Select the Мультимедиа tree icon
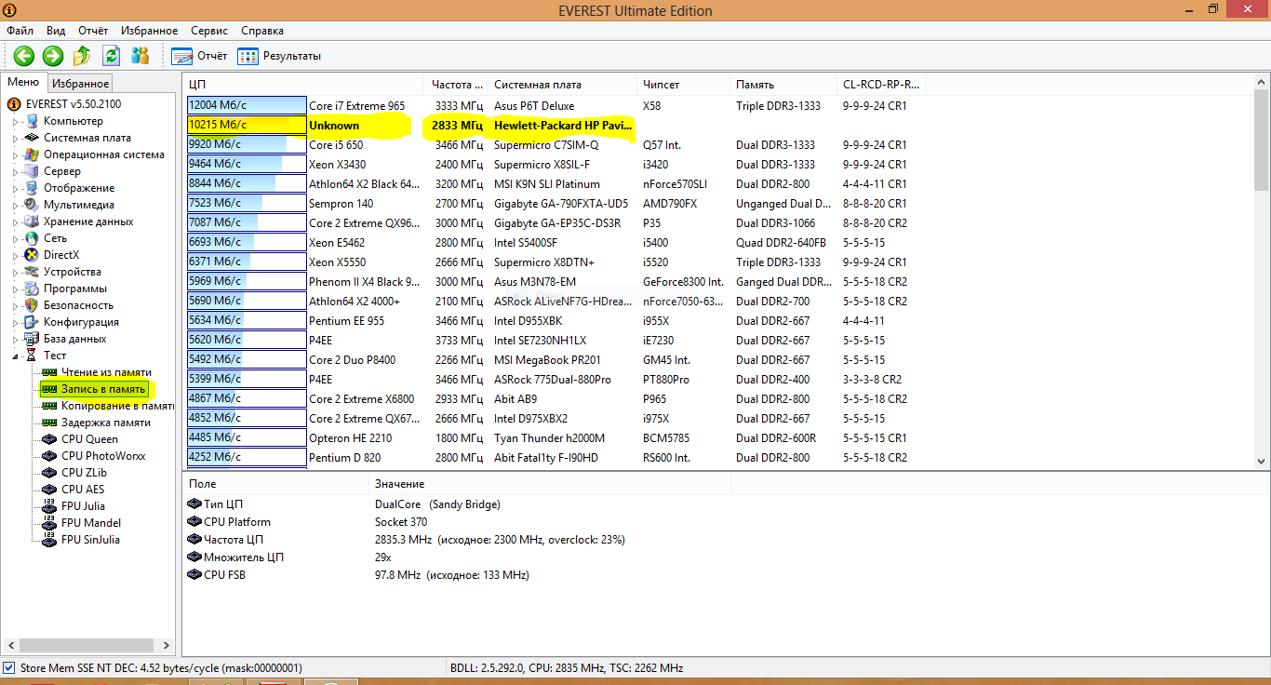Image resolution: width=1271 pixels, height=685 pixels. 33,205
